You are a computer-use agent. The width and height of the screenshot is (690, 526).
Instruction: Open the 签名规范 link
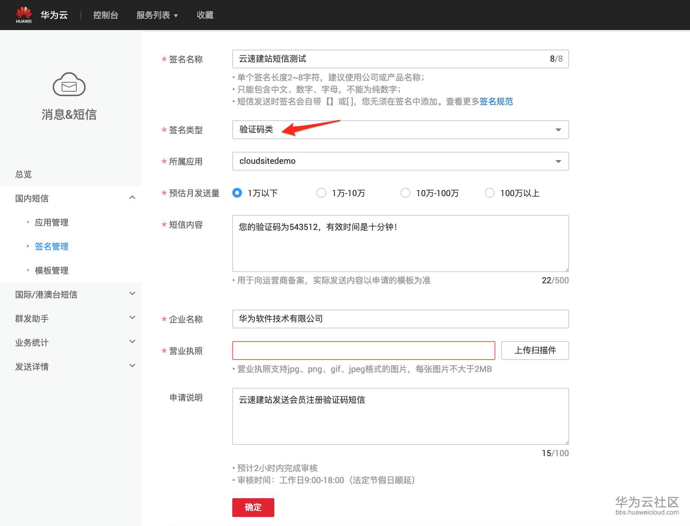496,101
